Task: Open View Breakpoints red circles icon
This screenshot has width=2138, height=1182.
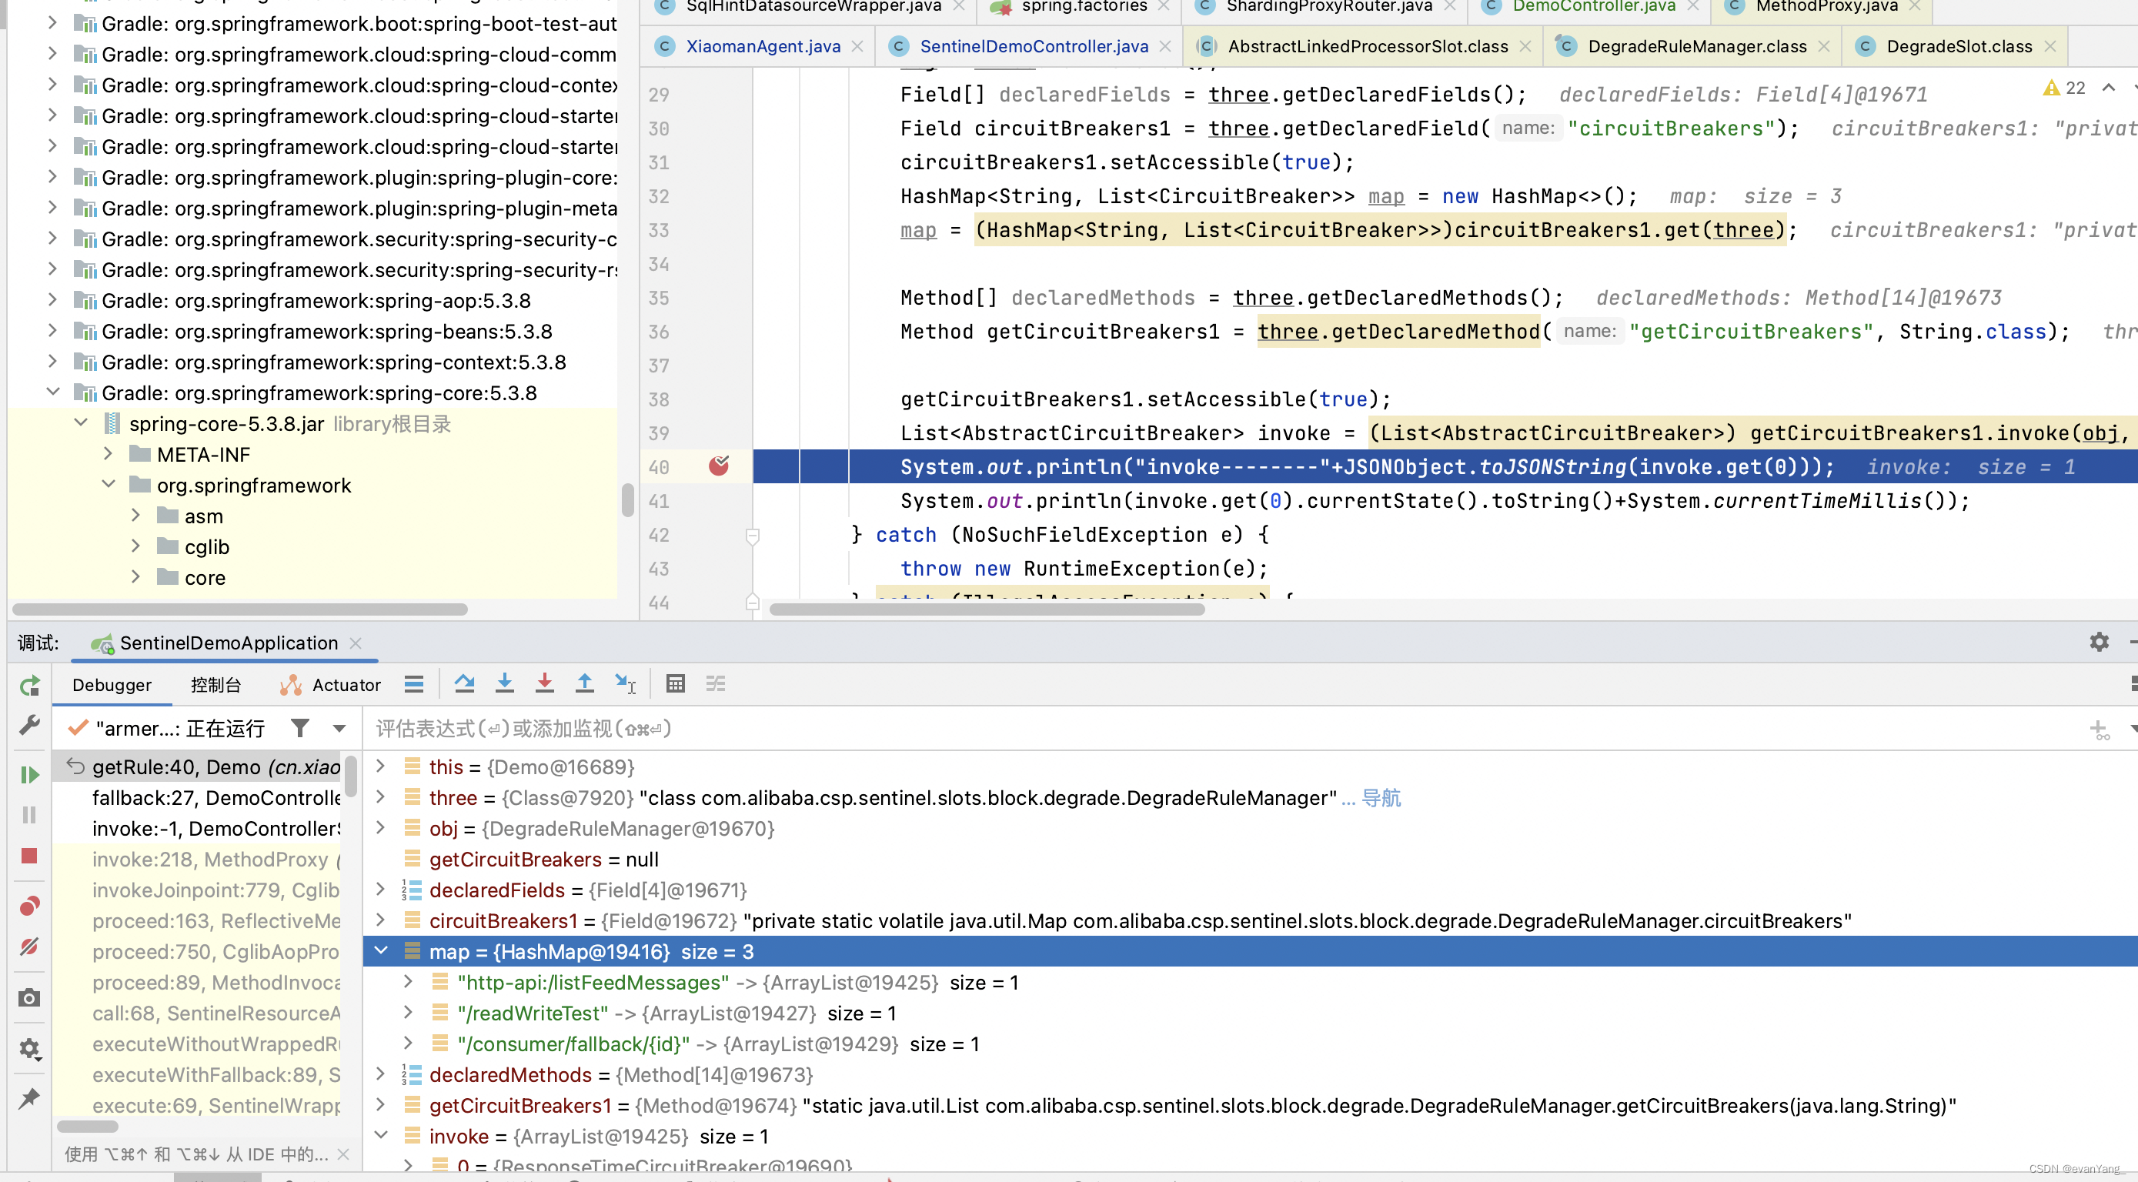Action: pyautogui.click(x=30, y=905)
